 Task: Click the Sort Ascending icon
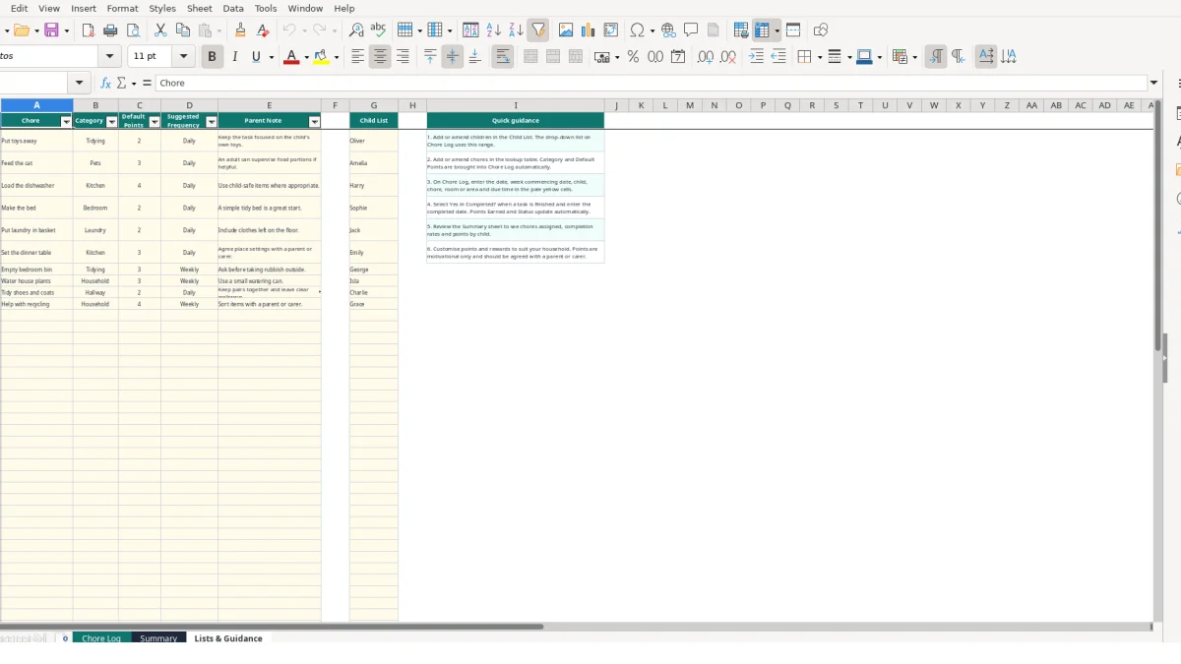coord(493,30)
